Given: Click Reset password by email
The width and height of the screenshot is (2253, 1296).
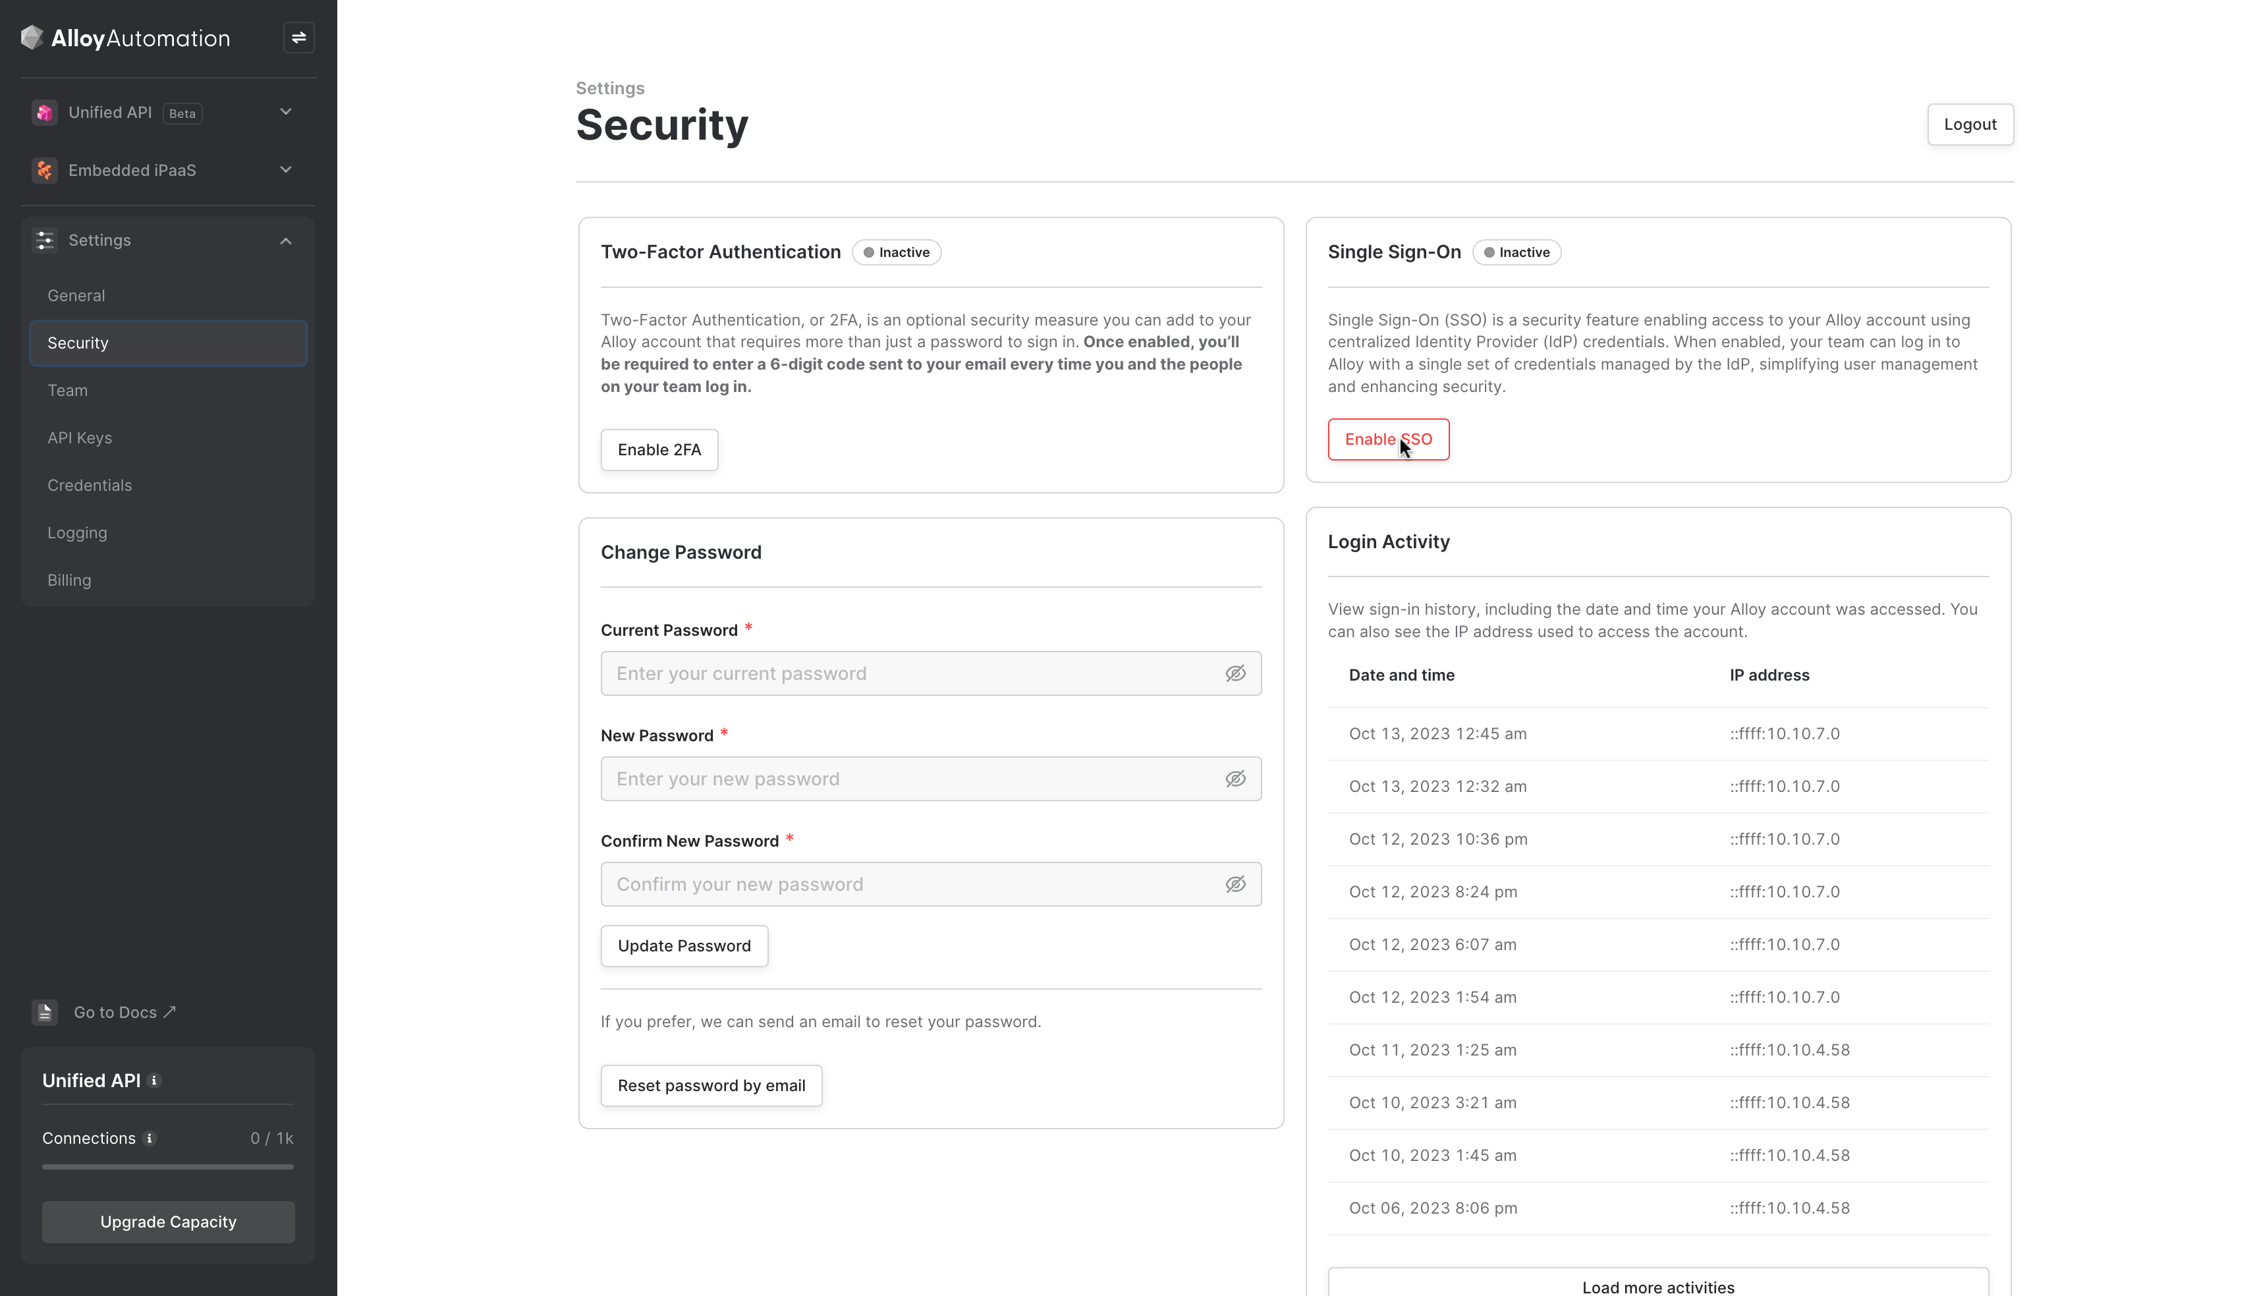Looking at the screenshot, I should [711, 1085].
